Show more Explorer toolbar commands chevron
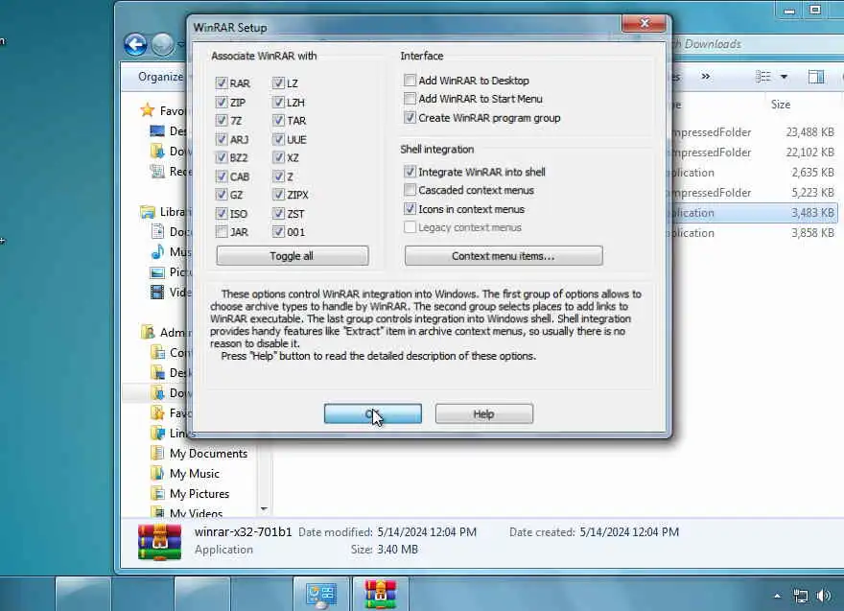This screenshot has height=611, width=844. click(705, 77)
